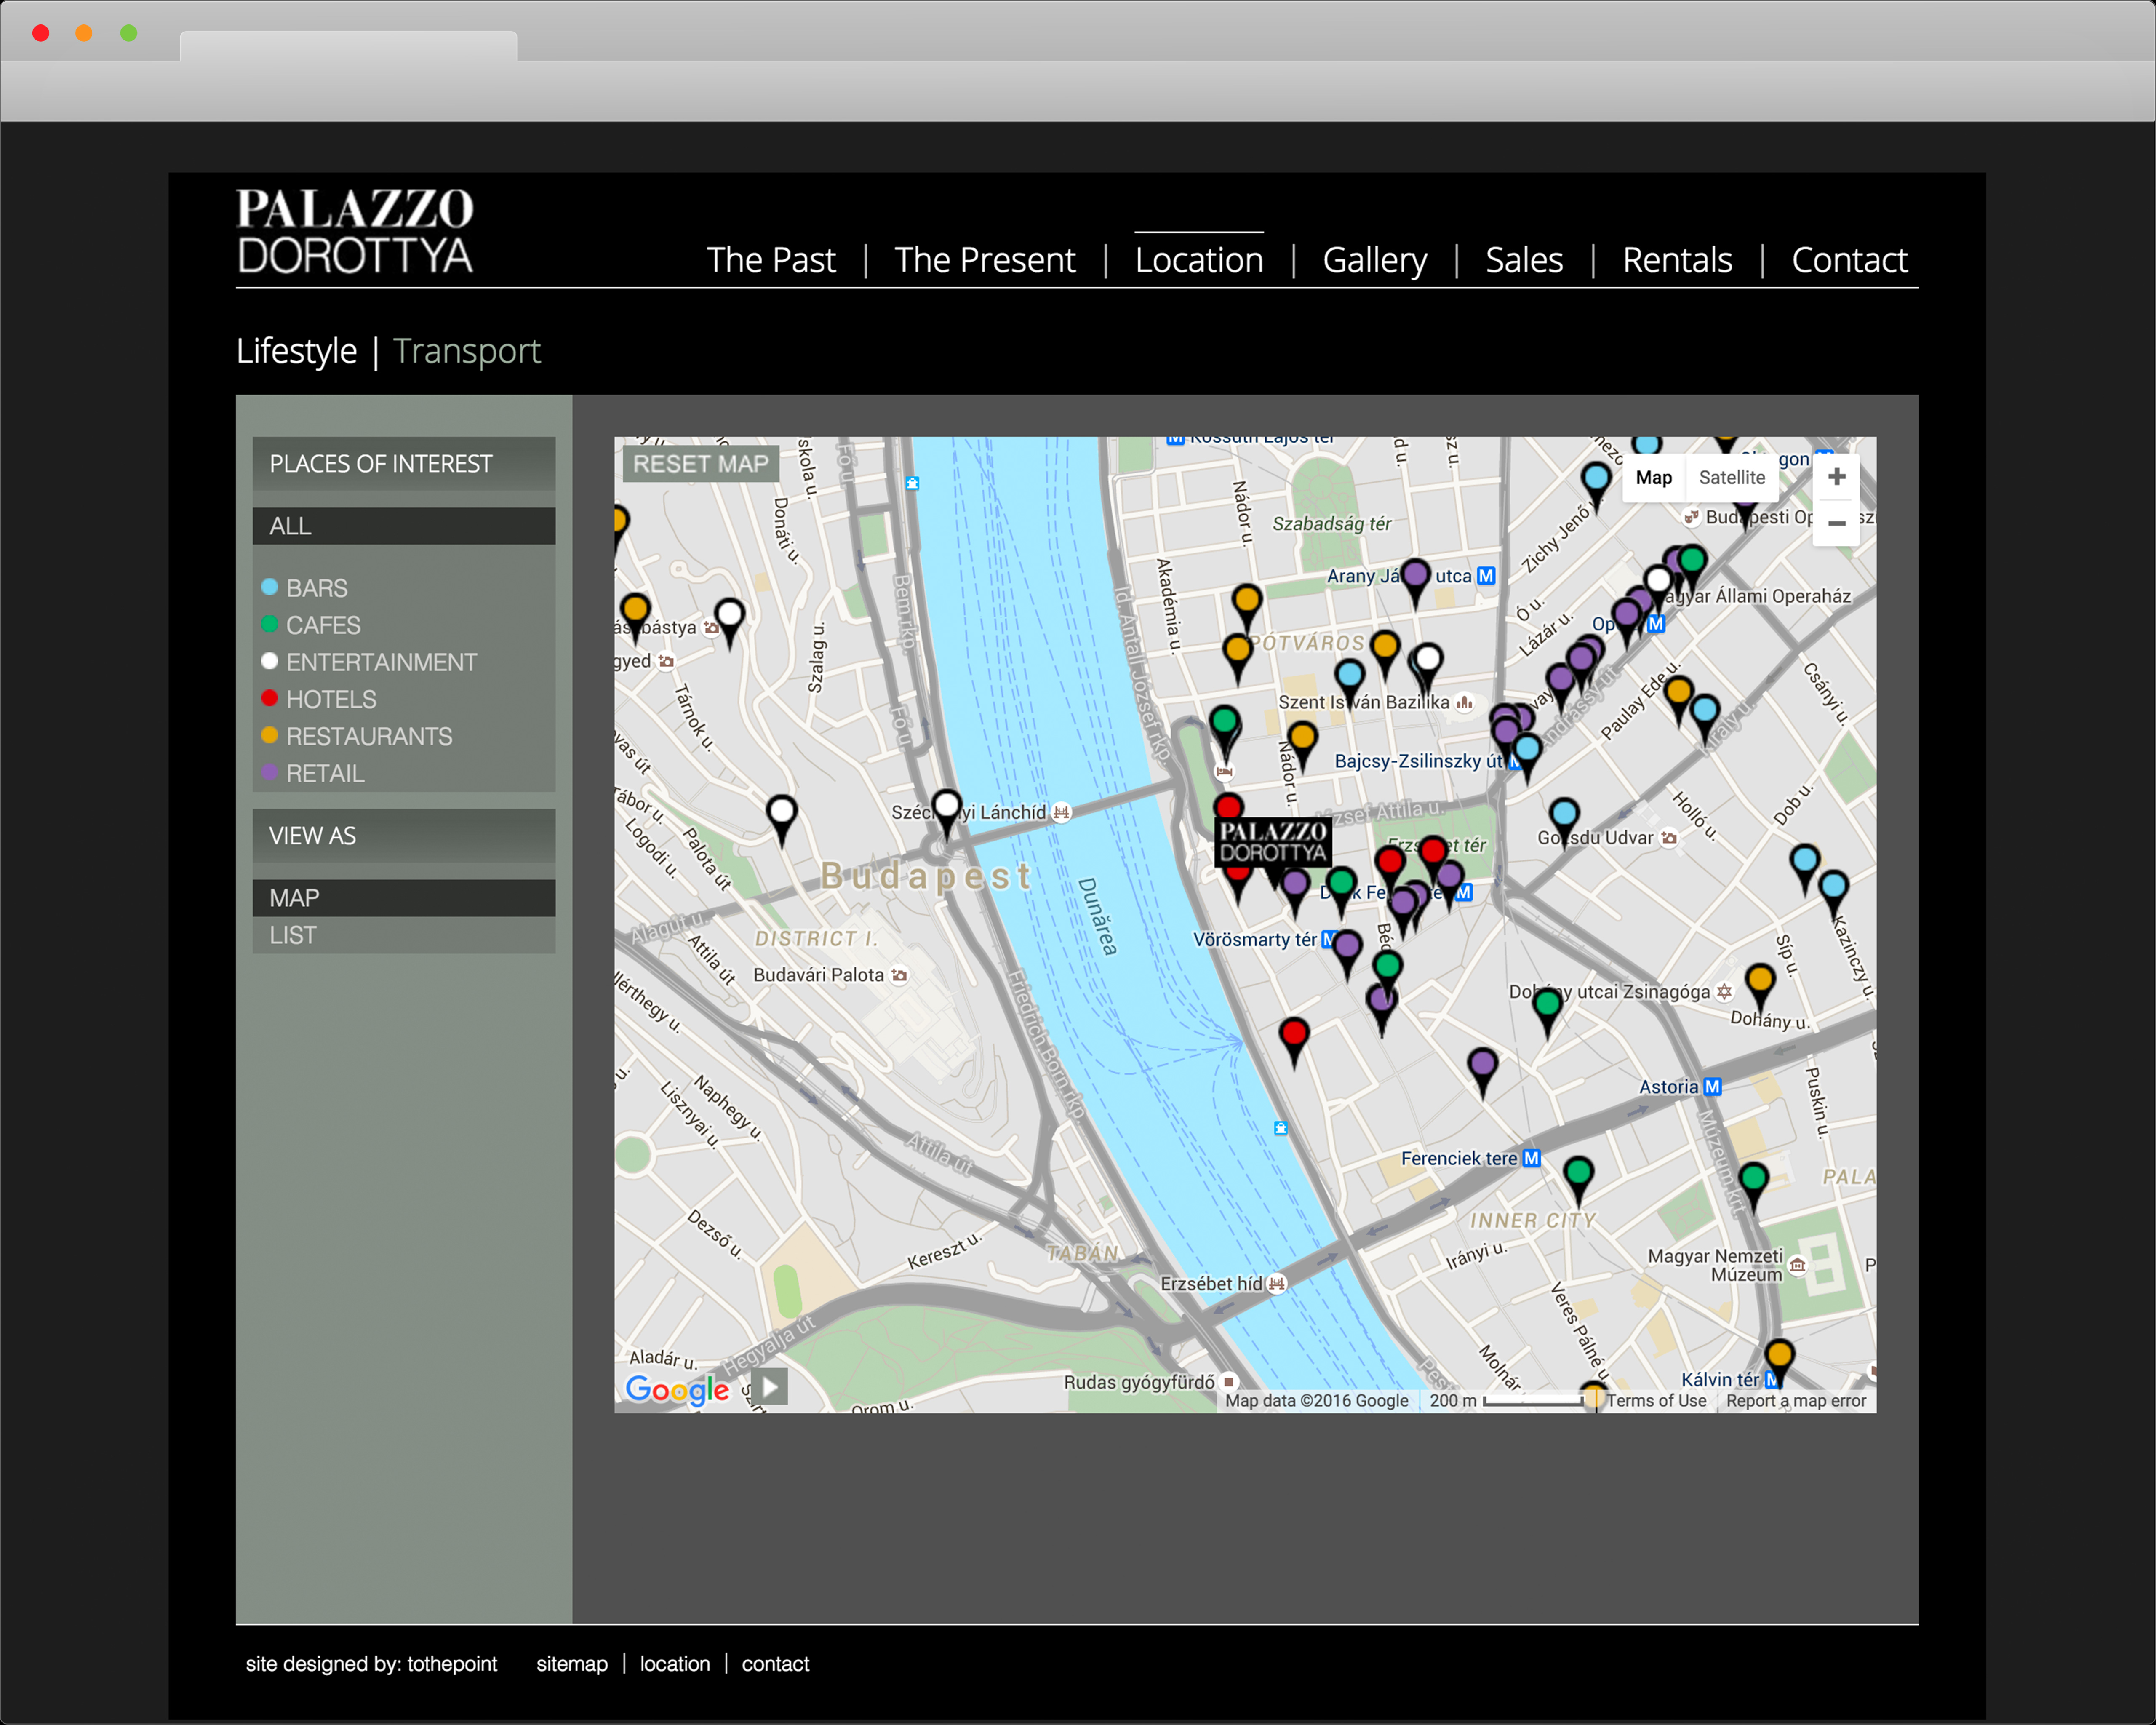The image size is (2156, 1725).
Task: Click the Budavári Palota landmark icon
Action: pos(899,975)
